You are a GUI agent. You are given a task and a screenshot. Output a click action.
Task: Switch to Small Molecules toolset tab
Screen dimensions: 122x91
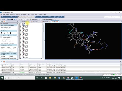(50, 17)
